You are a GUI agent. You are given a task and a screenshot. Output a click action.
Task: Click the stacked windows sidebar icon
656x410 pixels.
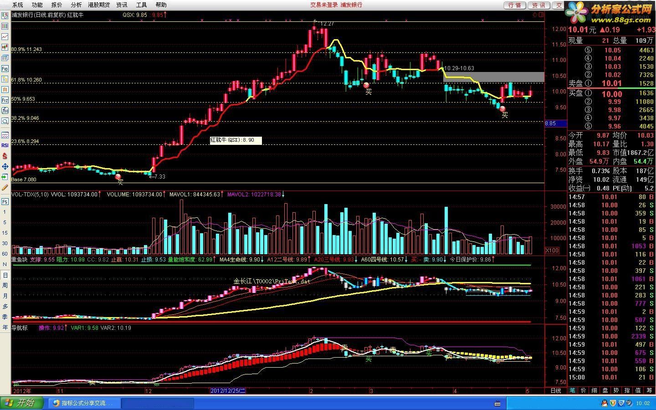pos(5,58)
